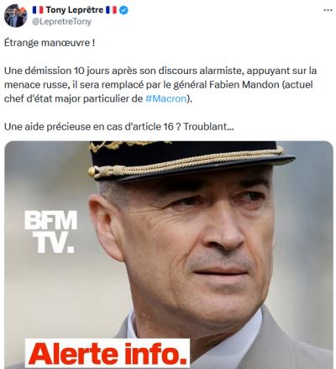336x369 pixels.
Task: Click the phrase "menace russe" in the tweet
Action: [36, 85]
